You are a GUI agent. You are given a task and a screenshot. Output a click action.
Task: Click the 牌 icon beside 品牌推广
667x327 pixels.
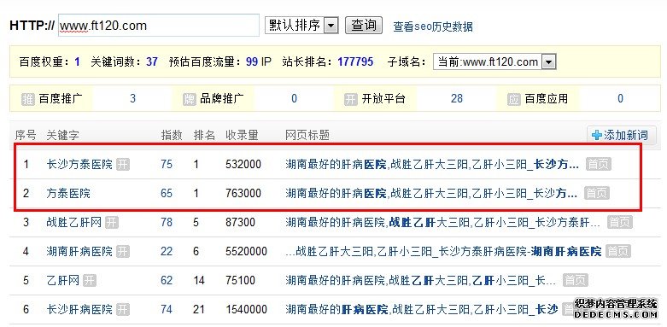coord(190,99)
